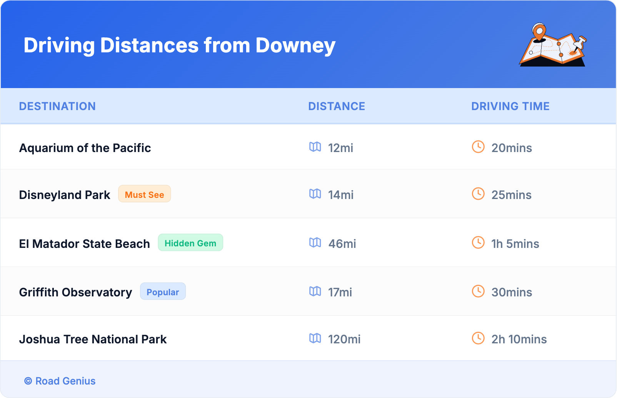Viewport: 617px width, 398px height.
Task: Click clock icon next to 30mins
Action: pos(478,291)
